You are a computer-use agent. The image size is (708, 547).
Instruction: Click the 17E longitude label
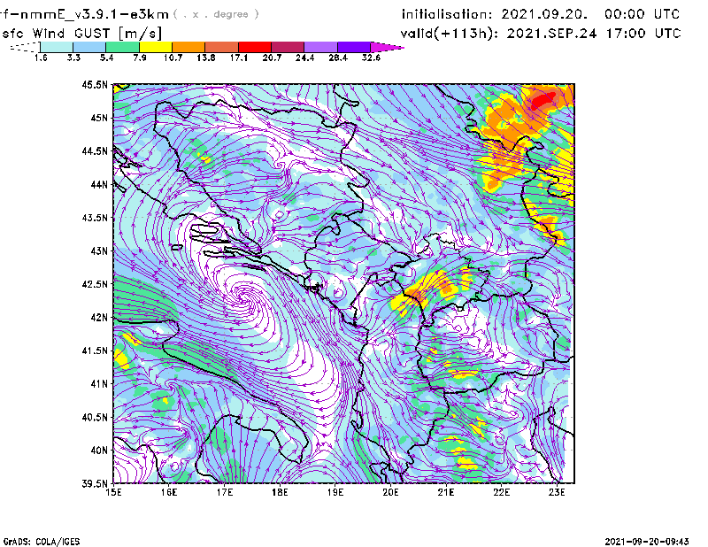pyautogui.click(x=225, y=492)
